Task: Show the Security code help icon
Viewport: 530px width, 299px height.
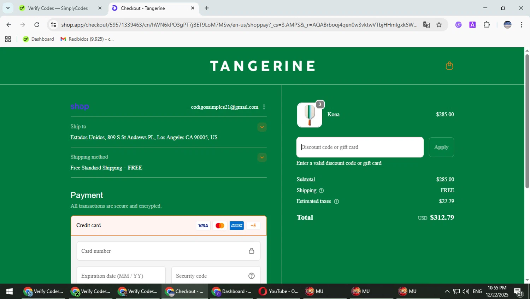Action: [x=251, y=276]
